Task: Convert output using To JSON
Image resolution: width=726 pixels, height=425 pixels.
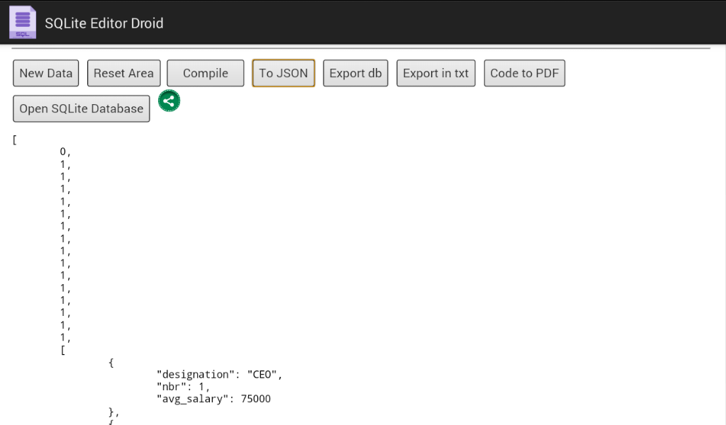Action: point(283,73)
